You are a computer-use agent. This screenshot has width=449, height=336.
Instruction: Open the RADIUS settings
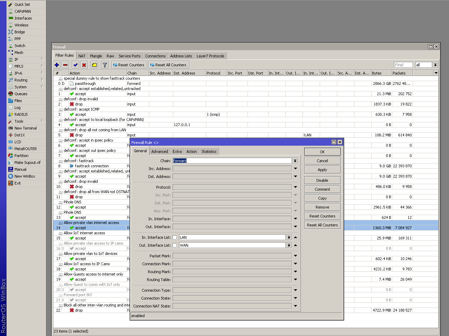(x=21, y=114)
